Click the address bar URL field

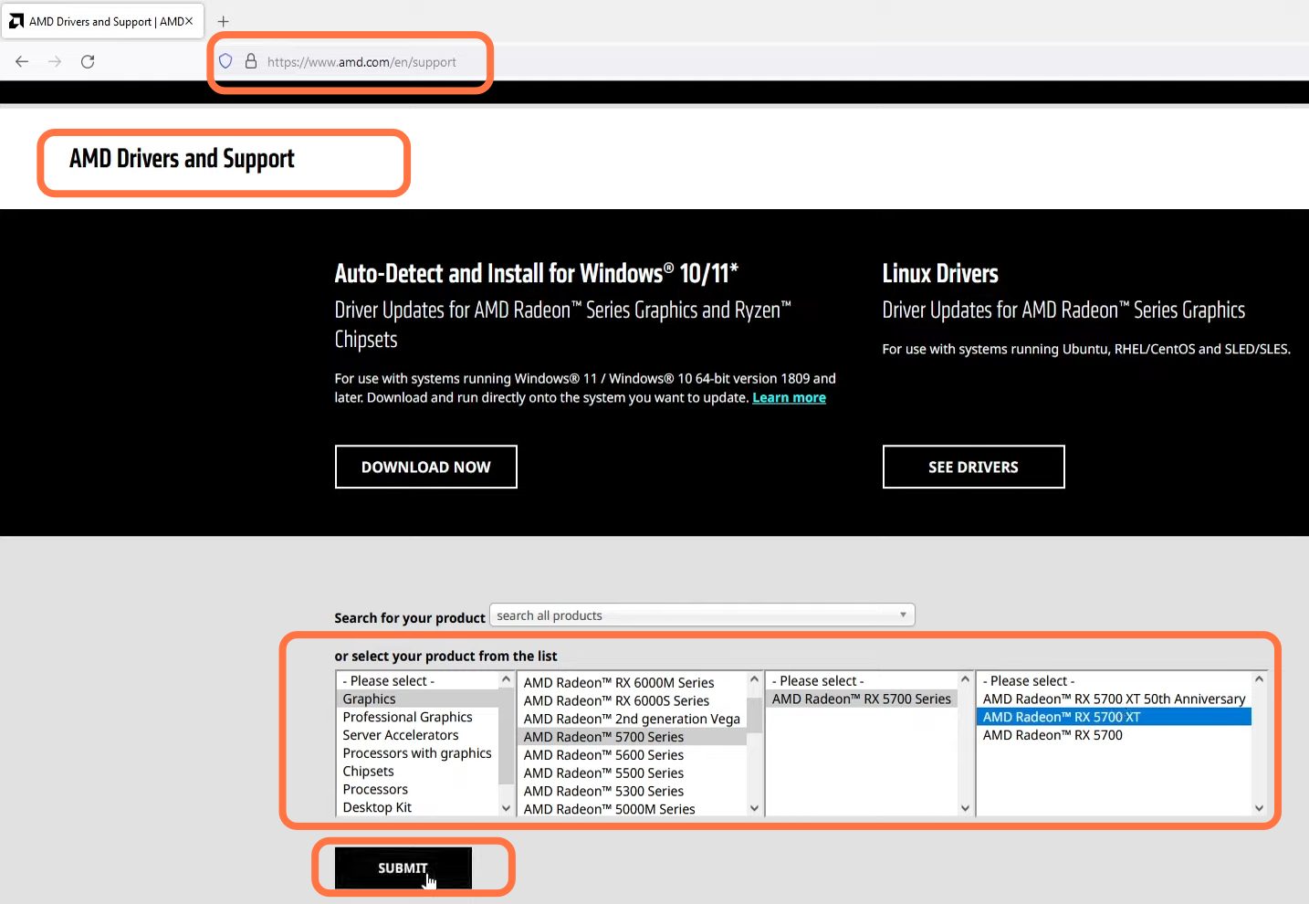point(361,62)
